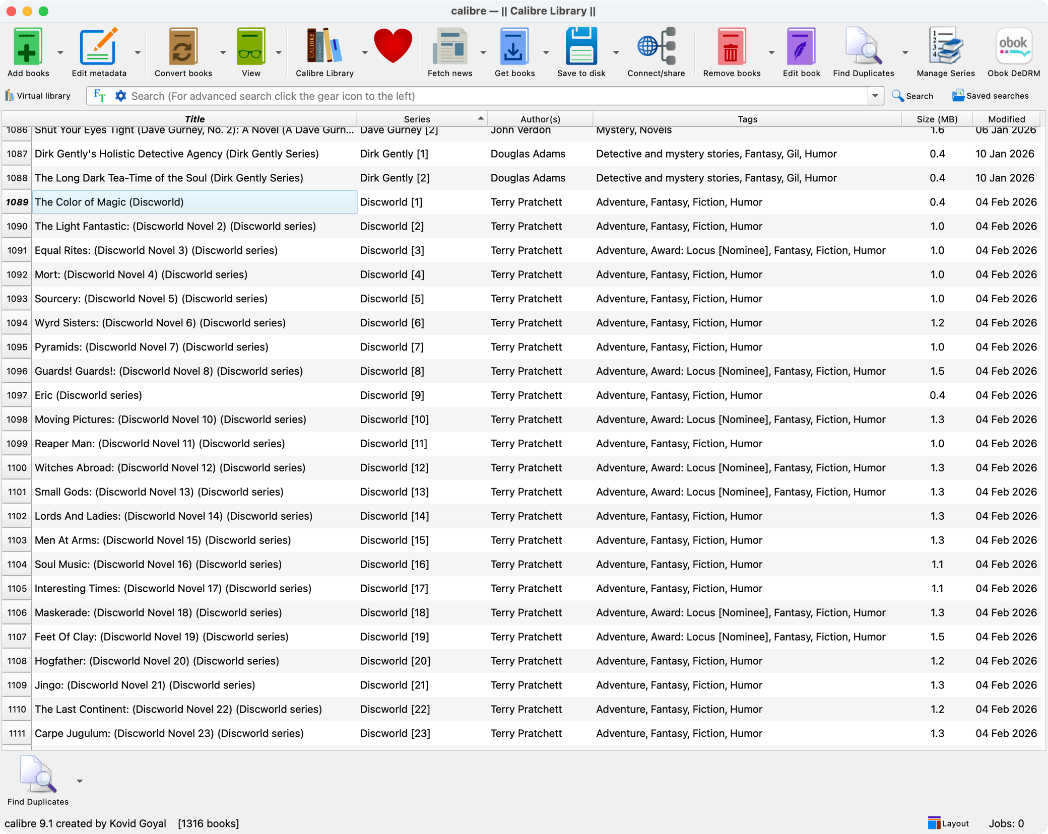Expand the Add books dropdown arrow
1048x834 pixels.
[x=60, y=52]
